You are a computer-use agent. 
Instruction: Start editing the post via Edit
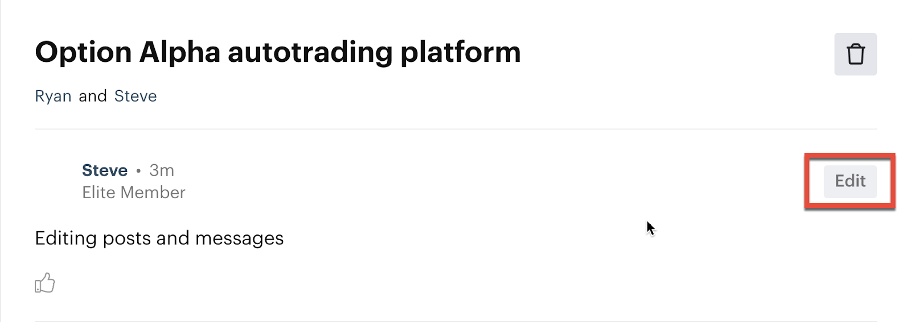point(850,181)
